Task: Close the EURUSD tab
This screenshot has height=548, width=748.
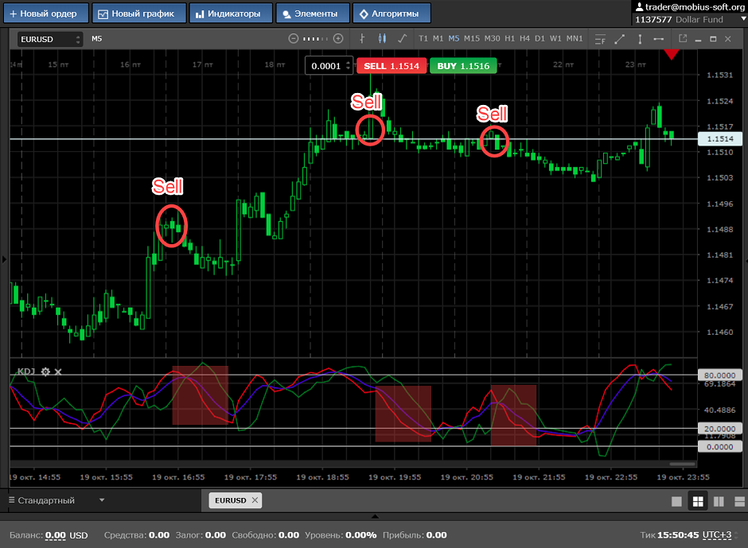Action: [x=255, y=500]
